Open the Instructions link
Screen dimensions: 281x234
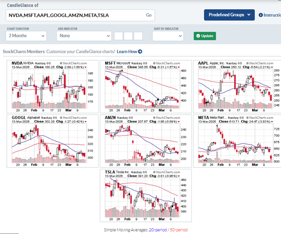pyautogui.click(x=272, y=15)
